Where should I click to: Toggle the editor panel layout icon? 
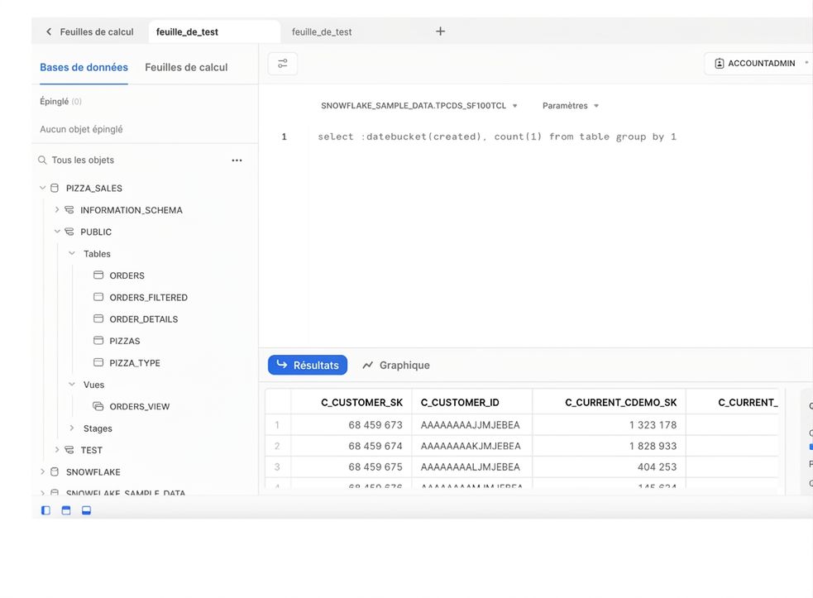pos(66,510)
